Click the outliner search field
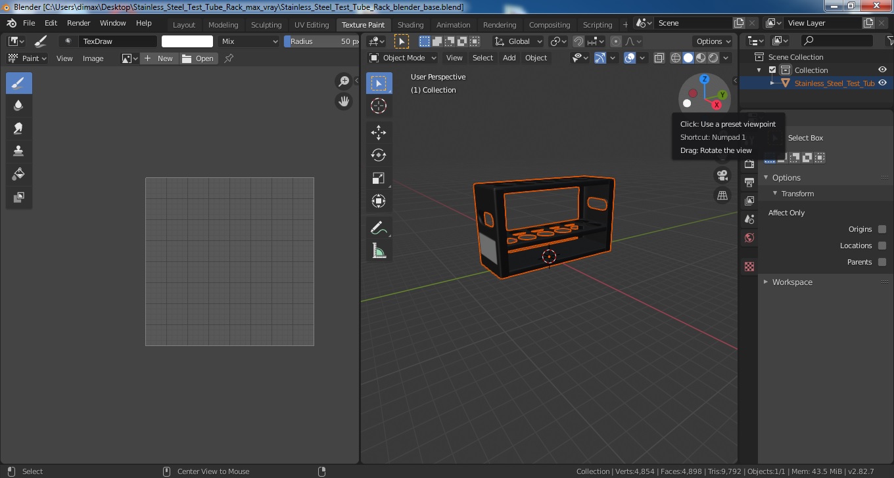The image size is (894, 478). [837, 41]
